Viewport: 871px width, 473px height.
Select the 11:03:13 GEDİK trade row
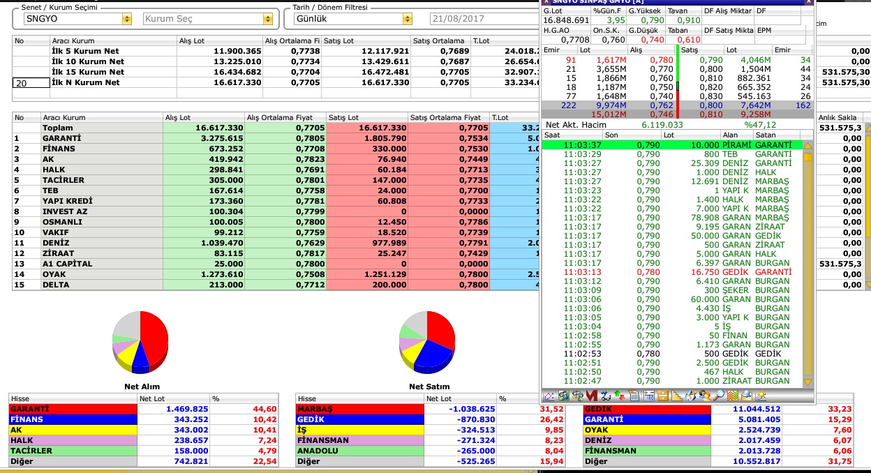(672, 272)
